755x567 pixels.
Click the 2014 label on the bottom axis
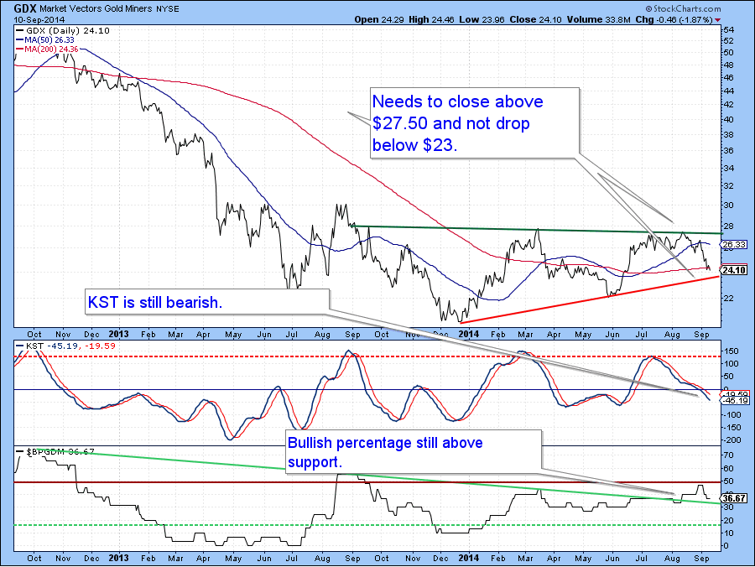(x=468, y=558)
